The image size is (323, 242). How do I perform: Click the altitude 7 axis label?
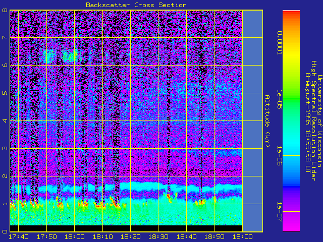click(5, 38)
